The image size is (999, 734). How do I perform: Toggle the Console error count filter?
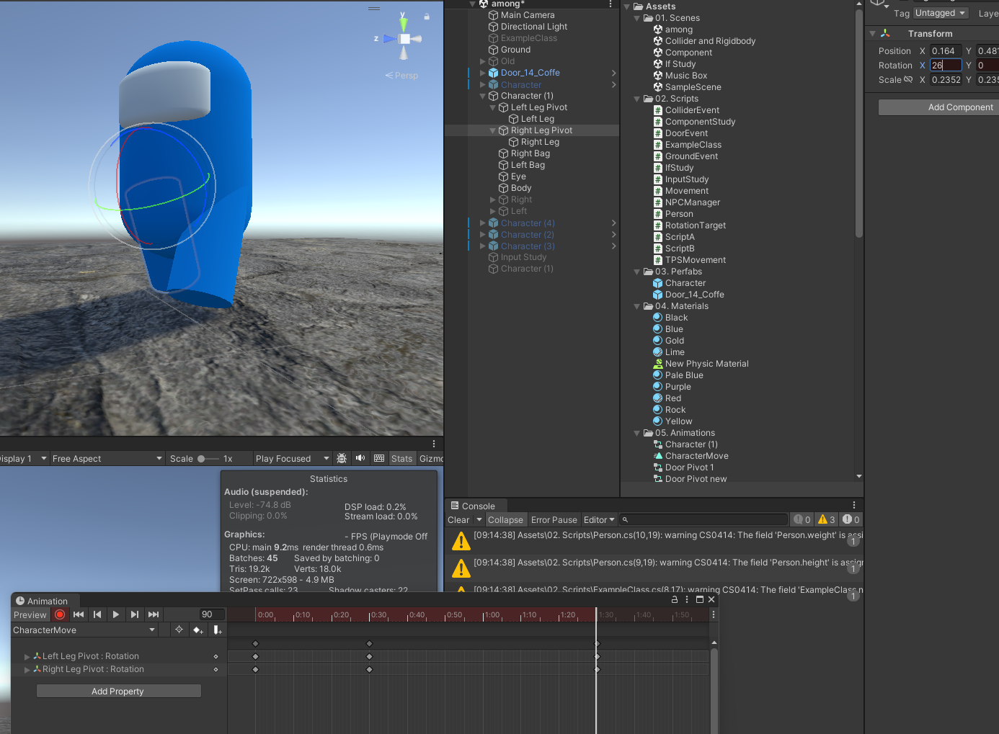point(851,519)
